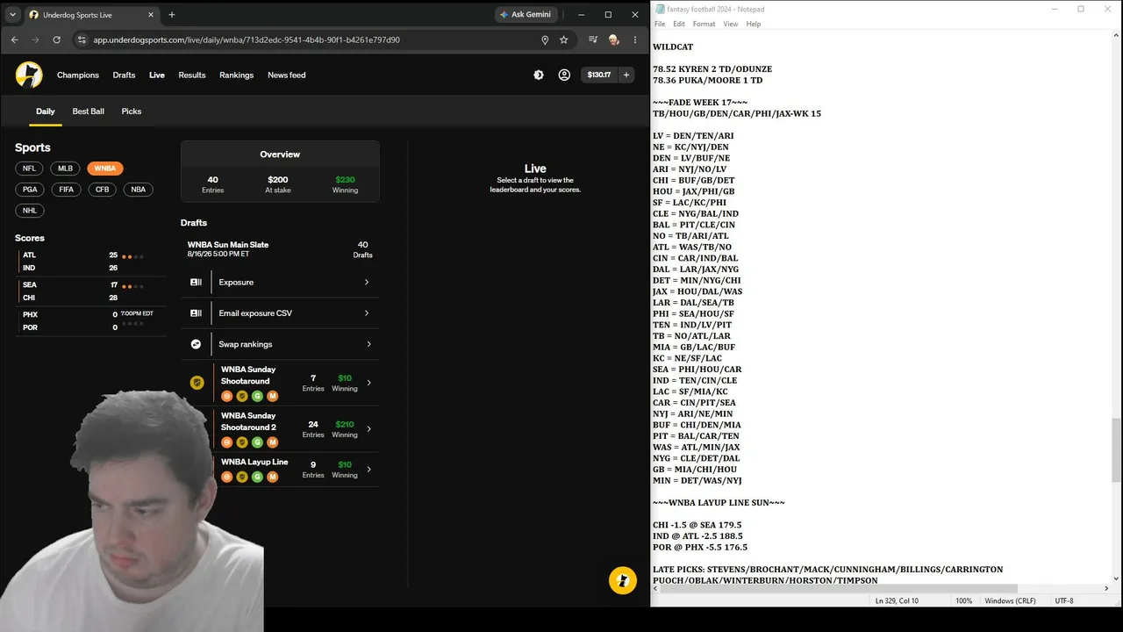Click the $130.17 balance button

[x=599, y=75]
